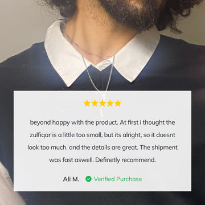Click the text 'Definetly recommend.'

(x=125, y=160)
